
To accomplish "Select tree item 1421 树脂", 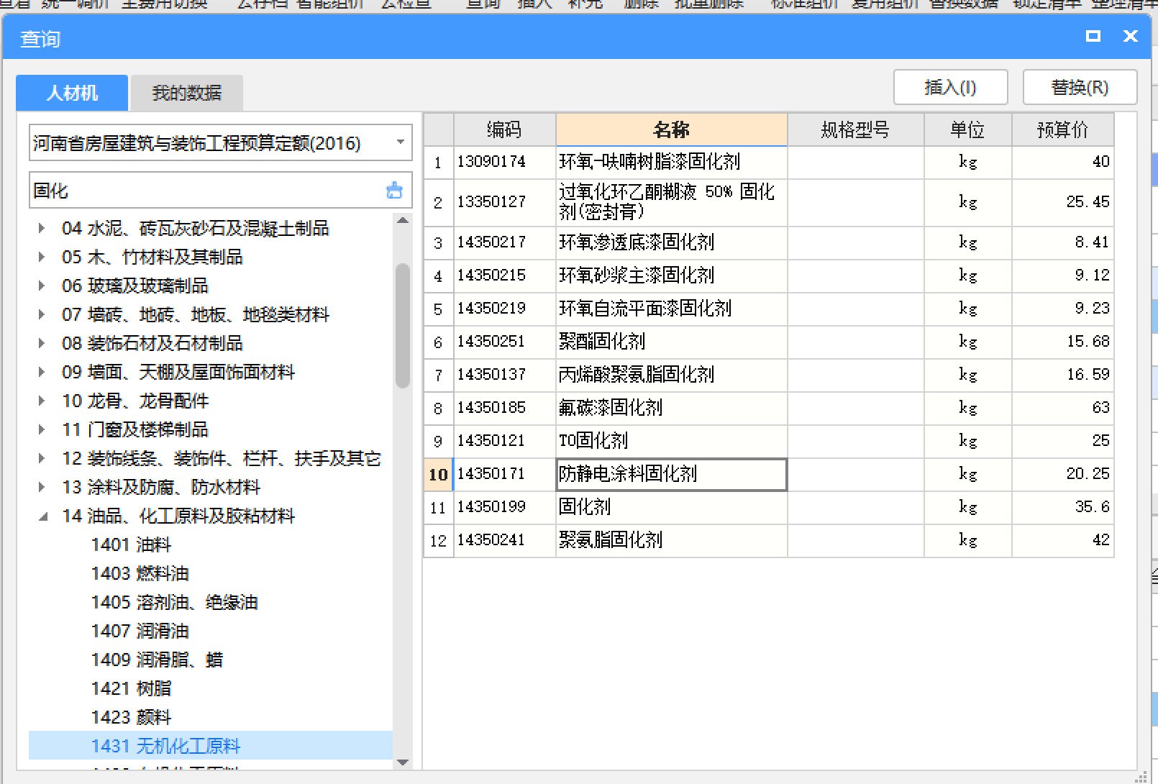I will [x=131, y=688].
